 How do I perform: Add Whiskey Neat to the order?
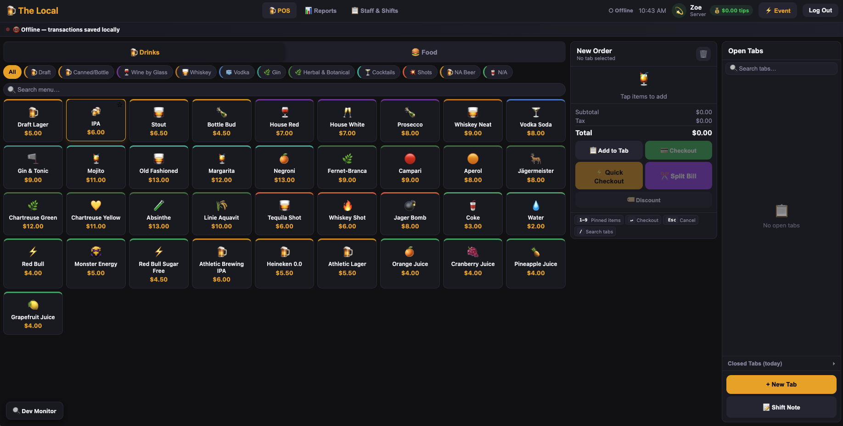click(473, 121)
